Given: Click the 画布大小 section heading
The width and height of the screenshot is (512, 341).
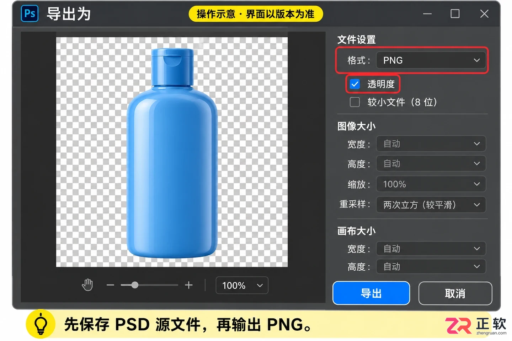Looking at the screenshot, I should point(356,231).
